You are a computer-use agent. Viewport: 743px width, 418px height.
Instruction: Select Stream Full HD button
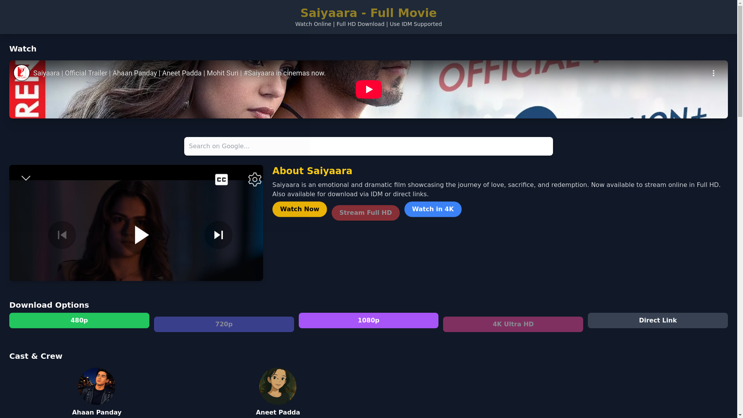(365, 213)
